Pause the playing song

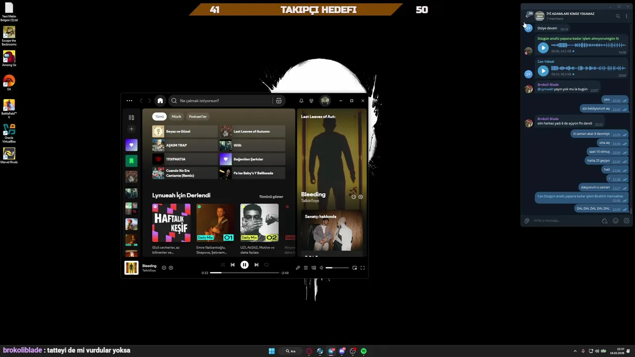[245, 265]
